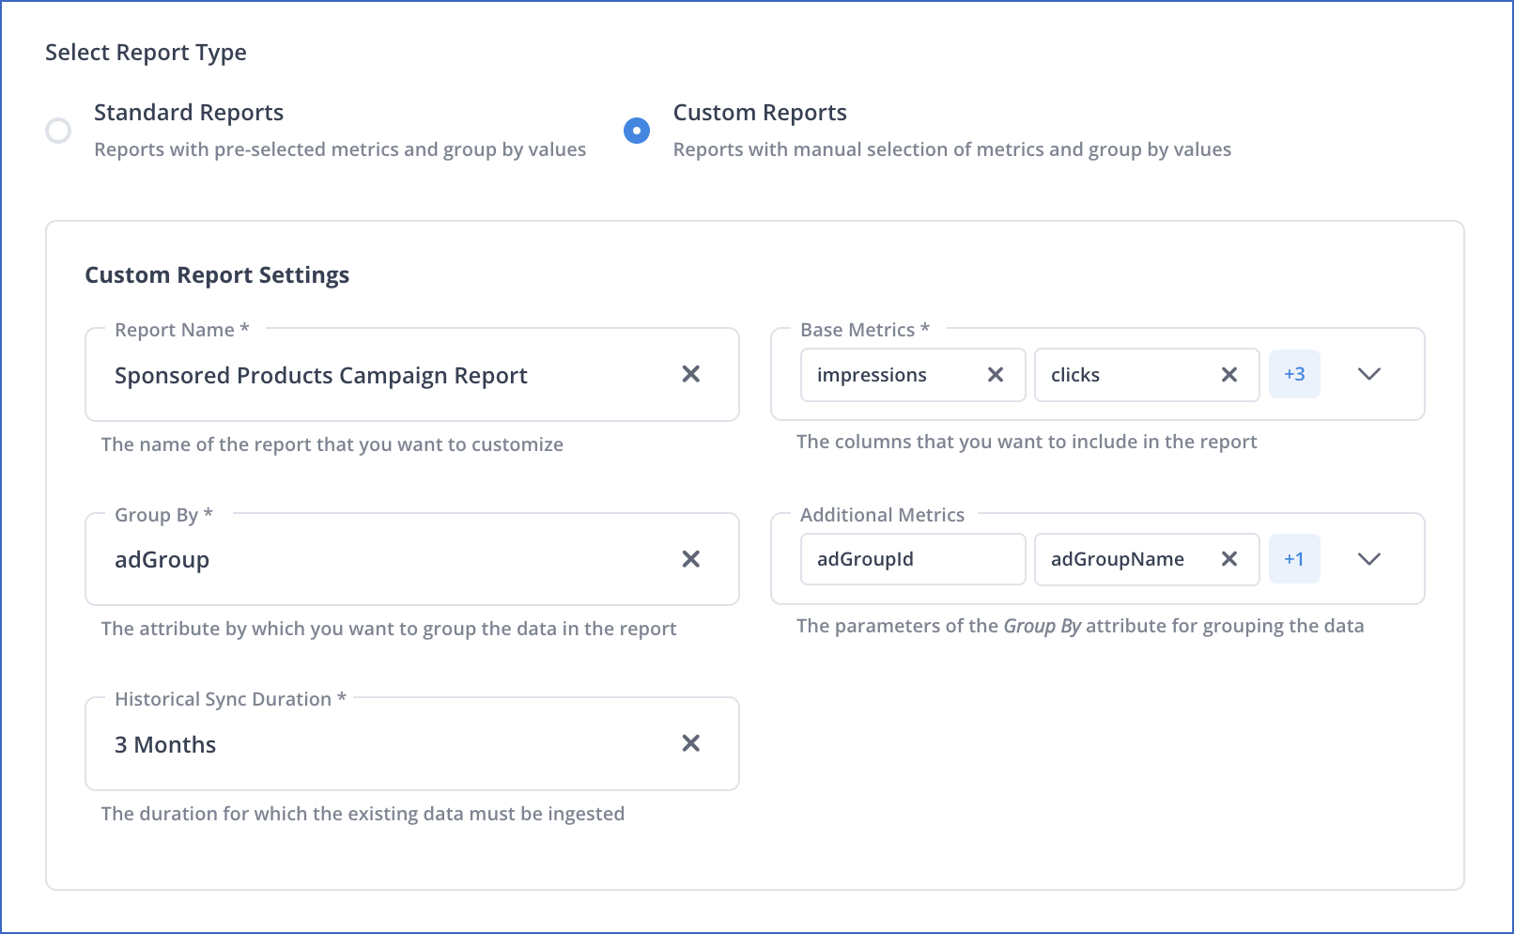Open the Group By dropdown field

(x=412, y=559)
